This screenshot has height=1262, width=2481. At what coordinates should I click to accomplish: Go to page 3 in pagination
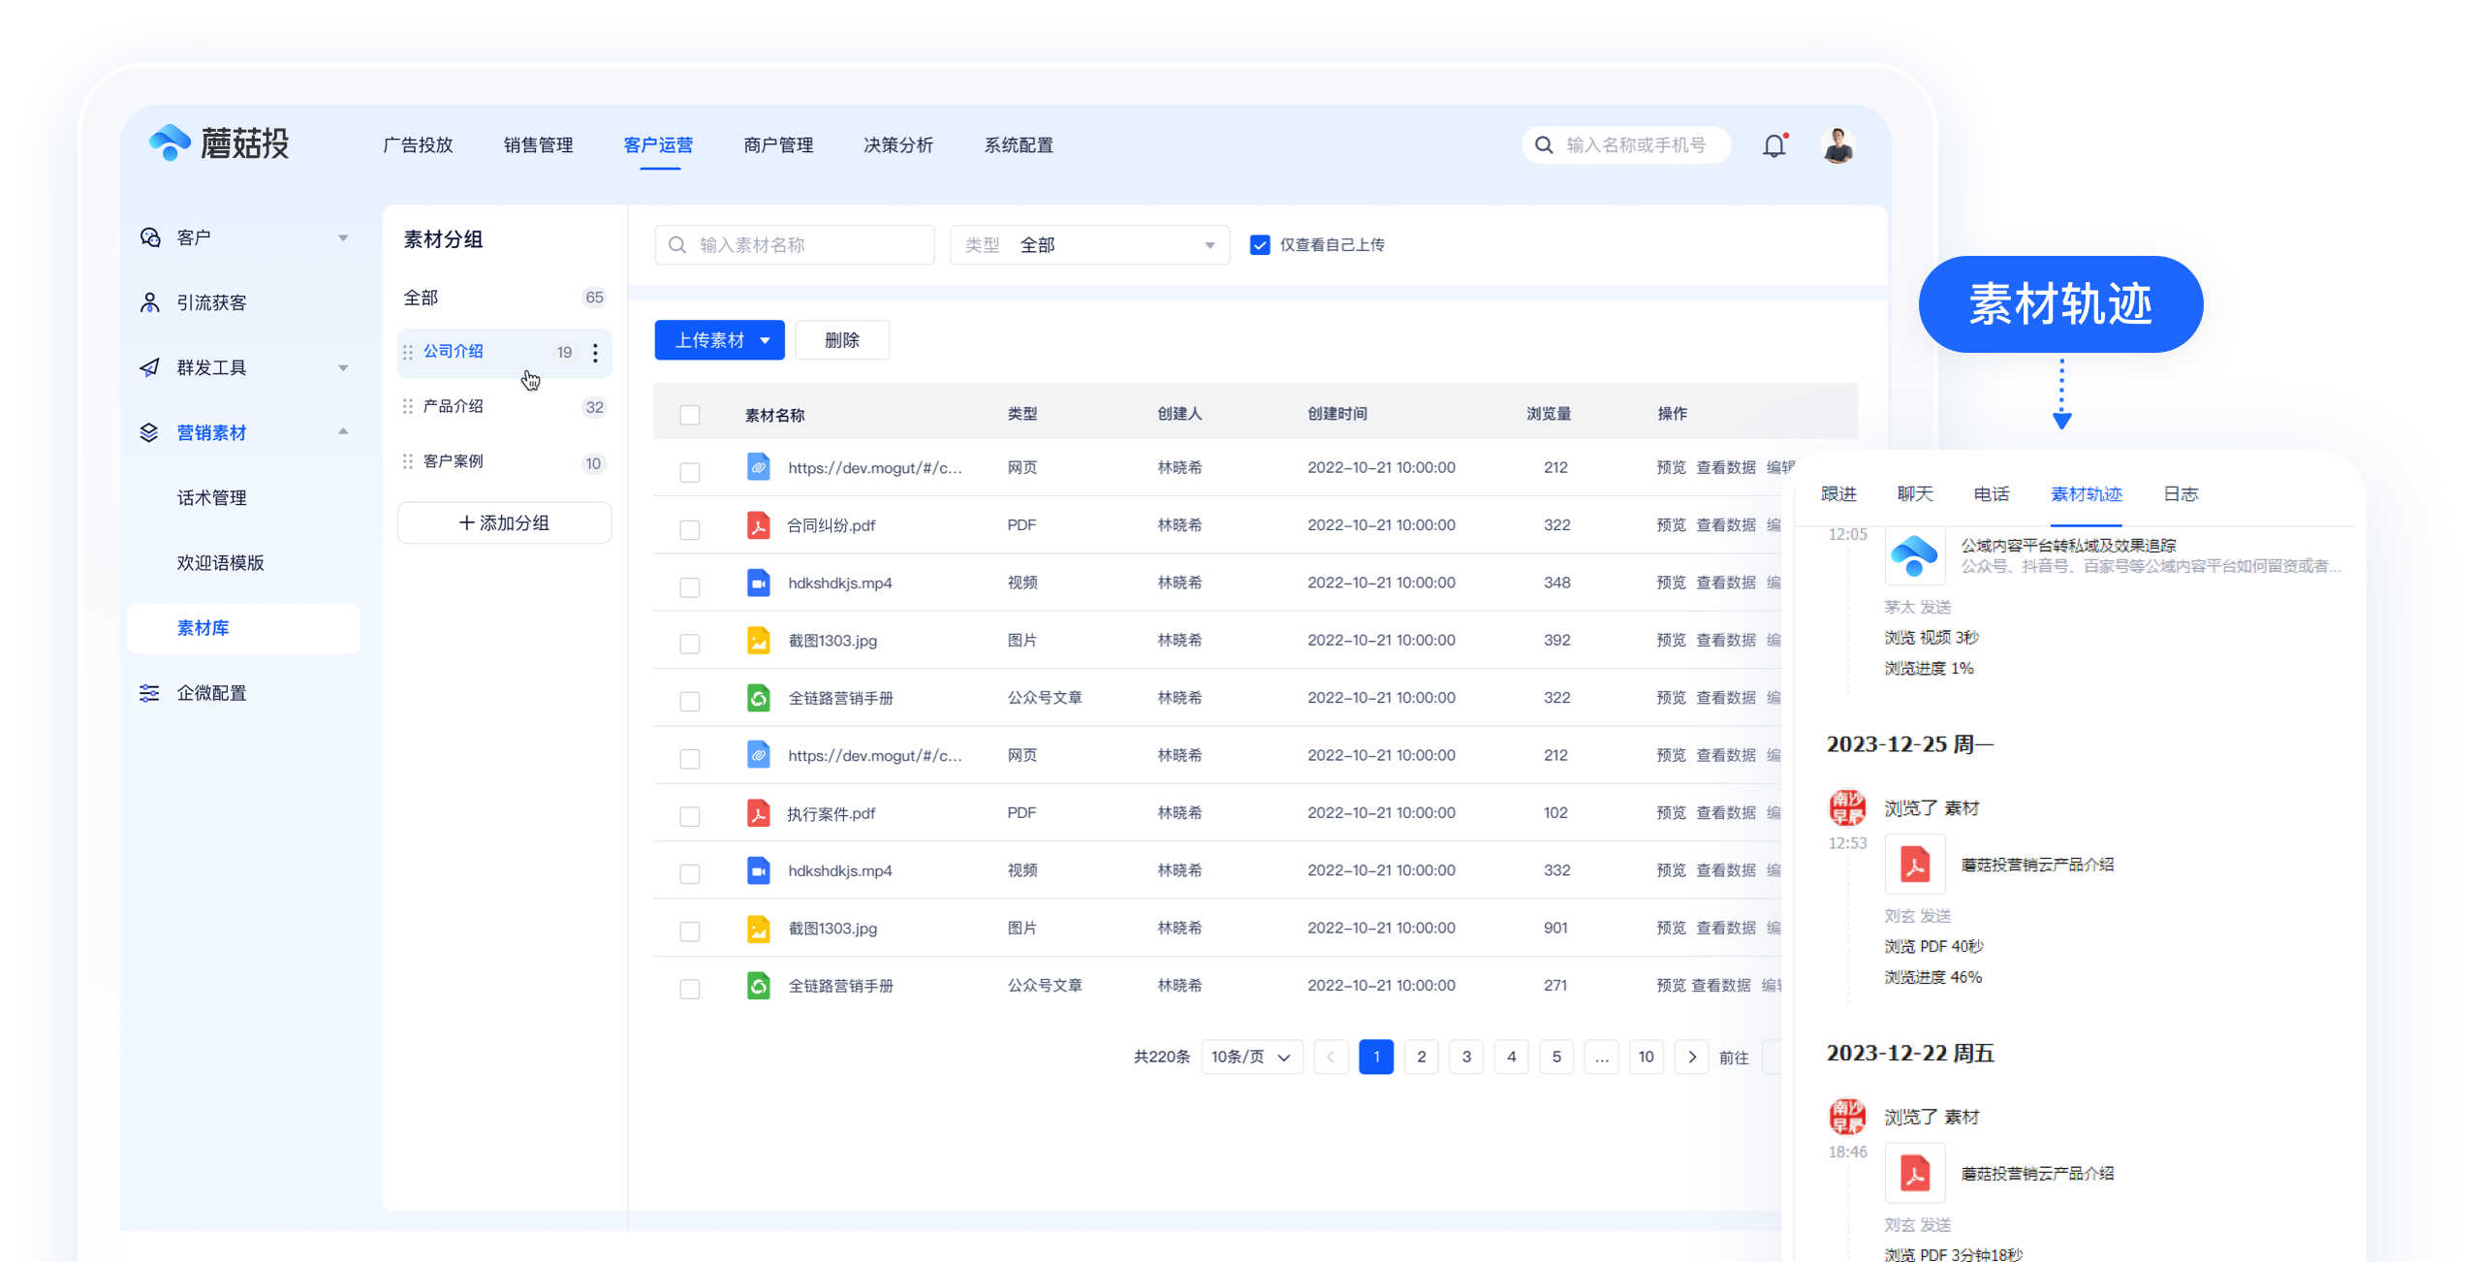click(1466, 1057)
